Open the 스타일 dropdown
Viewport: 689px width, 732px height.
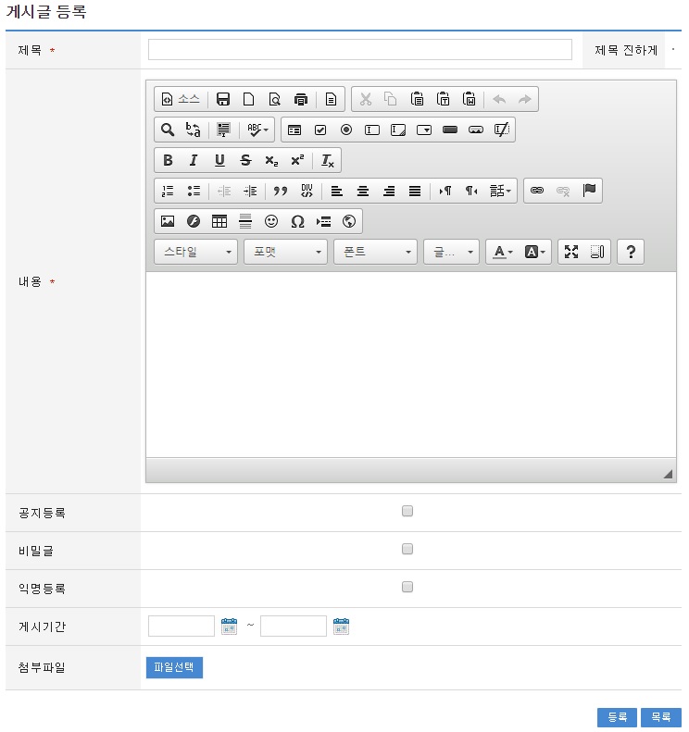coord(195,252)
